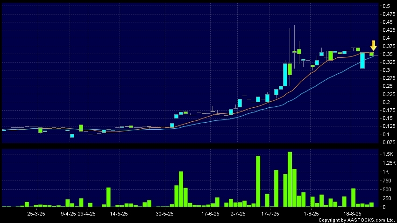Click the "0.1" price axis label
Screen dimensions: 397x223
(x=386, y=134)
